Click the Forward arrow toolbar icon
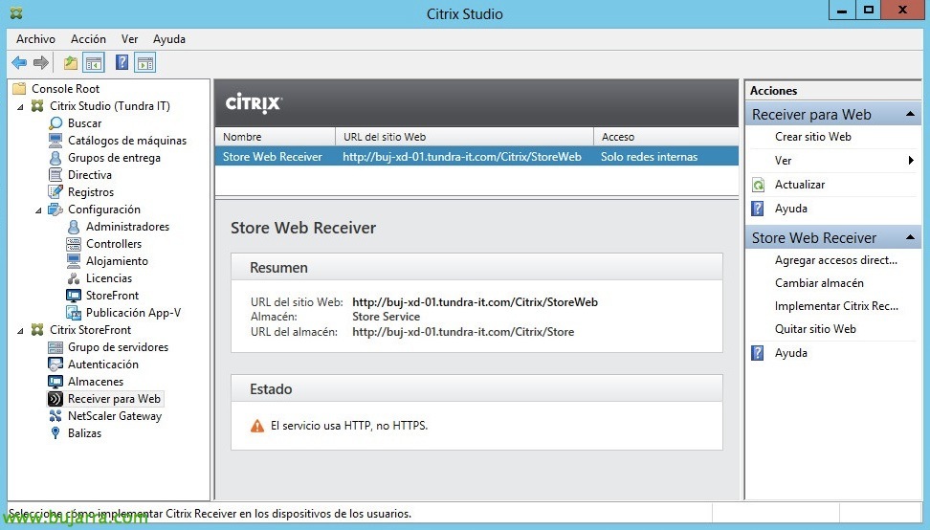930x530 pixels. click(41, 62)
